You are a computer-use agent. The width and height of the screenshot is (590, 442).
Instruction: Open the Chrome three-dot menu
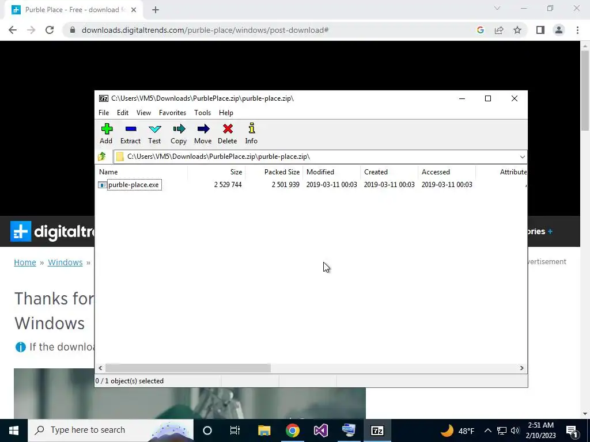click(x=577, y=30)
